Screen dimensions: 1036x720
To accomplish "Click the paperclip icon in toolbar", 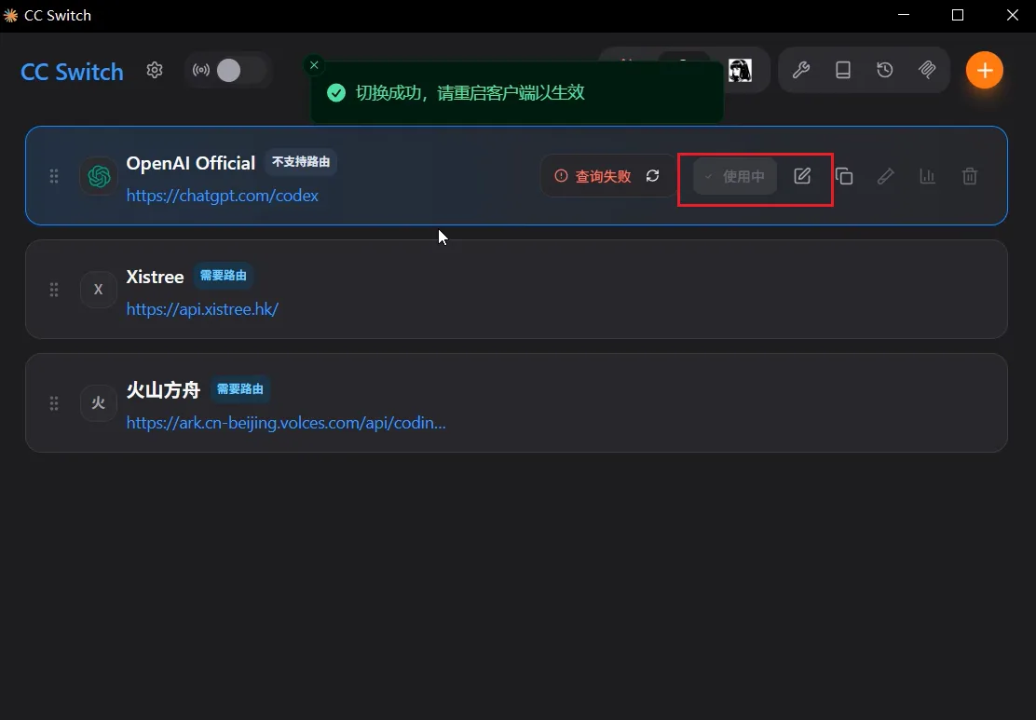I will (x=927, y=70).
